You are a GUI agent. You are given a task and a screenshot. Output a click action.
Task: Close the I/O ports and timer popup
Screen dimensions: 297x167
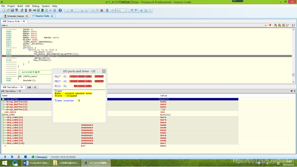point(104,71)
